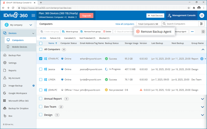
Task: Switch to the Blocked (1) tab
Action: [104, 38]
